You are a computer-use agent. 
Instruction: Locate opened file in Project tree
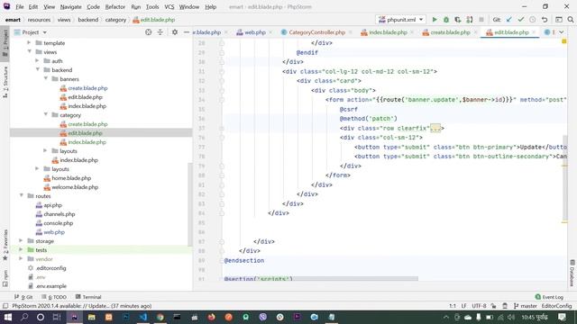click(x=148, y=32)
